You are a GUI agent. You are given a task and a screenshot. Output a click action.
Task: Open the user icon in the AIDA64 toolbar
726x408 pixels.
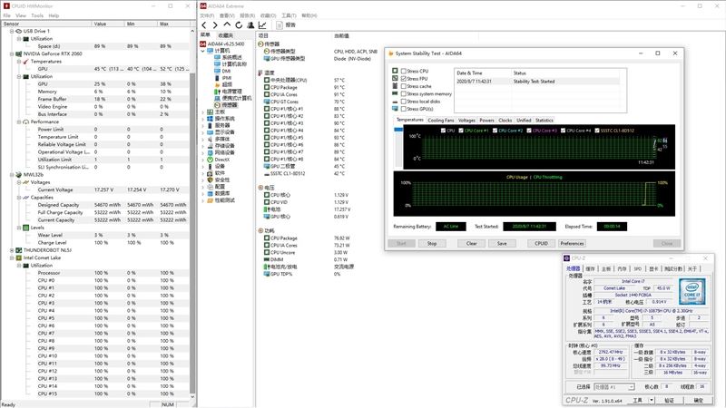click(x=250, y=25)
